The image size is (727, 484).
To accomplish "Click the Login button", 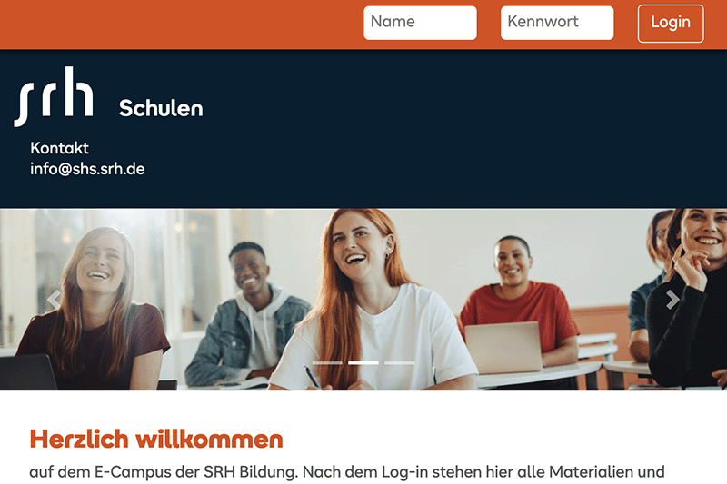I will 671,24.
